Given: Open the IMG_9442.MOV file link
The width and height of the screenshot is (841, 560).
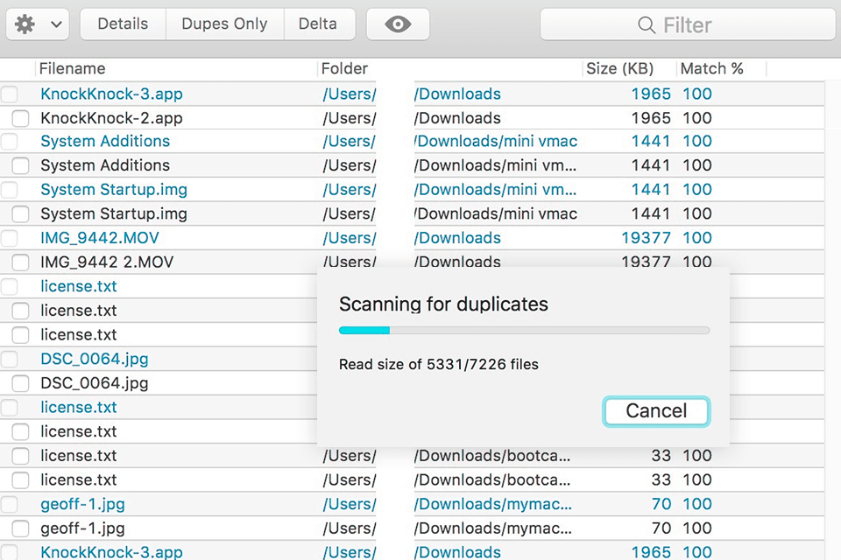Looking at the screenshot, I should pyautogui.click(x=100, y=237).
